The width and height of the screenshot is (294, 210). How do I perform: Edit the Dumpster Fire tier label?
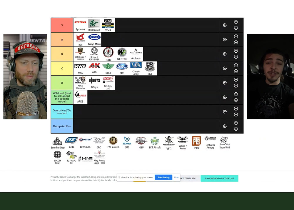(62, 126)
